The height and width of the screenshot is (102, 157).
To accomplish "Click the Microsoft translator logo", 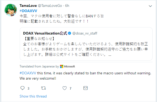I will click(67, 66).
